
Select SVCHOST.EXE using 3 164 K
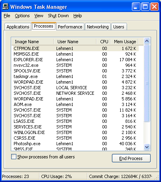76,116
